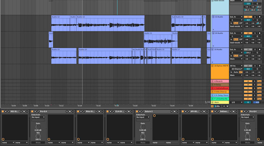This screenshot has width=264, height=146.
Task: Select the Audio 11 clip on the 14 Audio track
Action: pos(158,40)
